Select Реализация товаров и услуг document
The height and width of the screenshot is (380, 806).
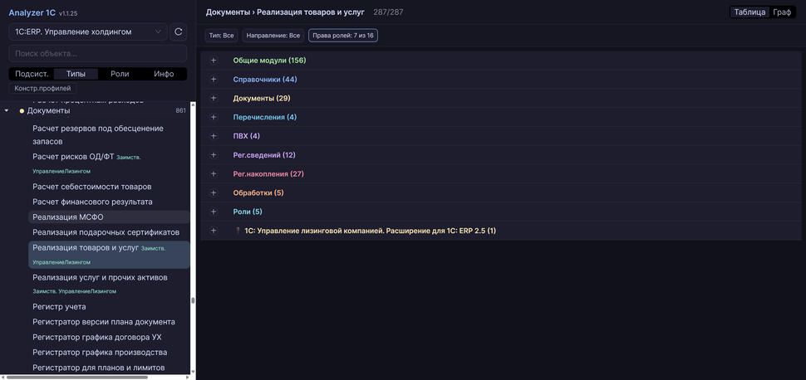(x=109, y=255)
